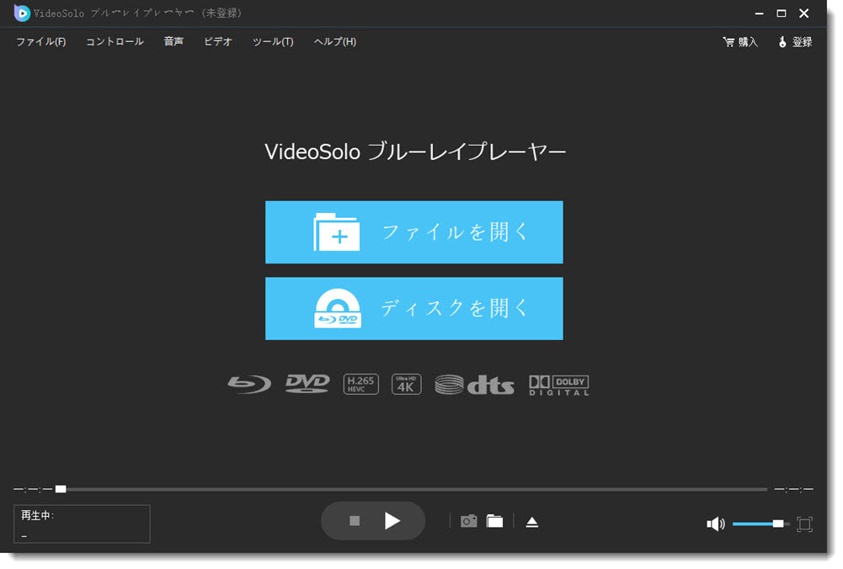843x569 pixels.
Task: Click the ディスクを開く button
Action: tap(414, 308)
